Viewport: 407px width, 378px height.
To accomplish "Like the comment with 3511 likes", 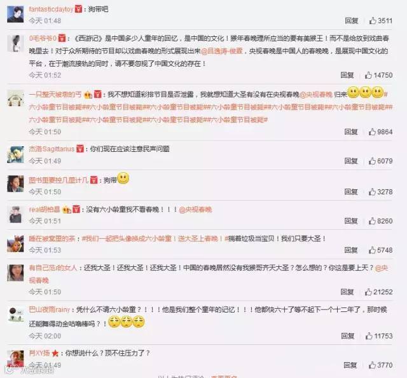I will [373, 20].
